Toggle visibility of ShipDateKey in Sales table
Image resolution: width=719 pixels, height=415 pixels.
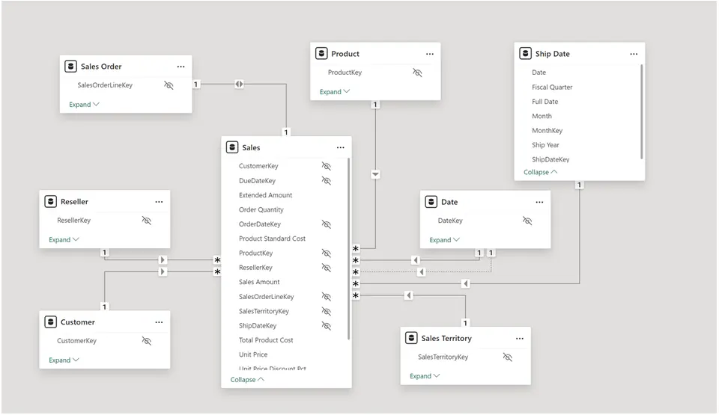point(326,326)
